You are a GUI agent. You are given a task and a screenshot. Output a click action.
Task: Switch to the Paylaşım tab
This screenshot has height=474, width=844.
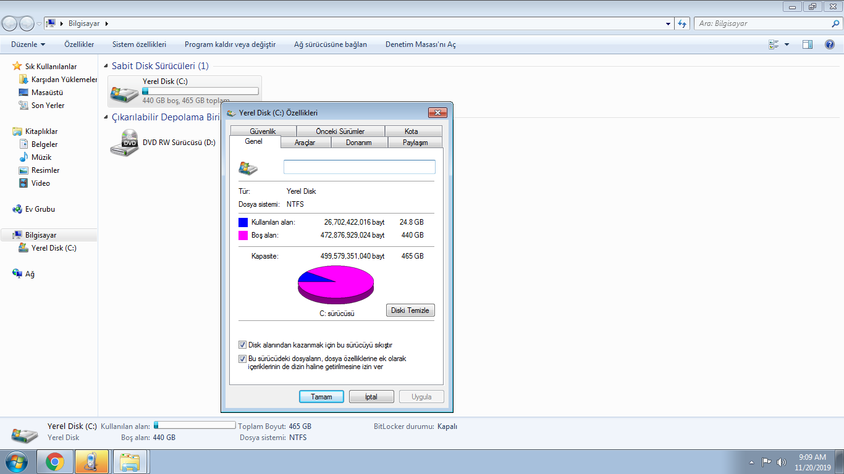[415, 143]
